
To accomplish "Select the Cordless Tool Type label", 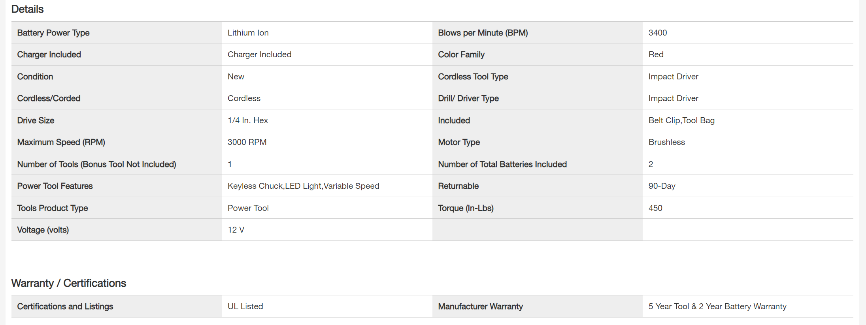I will 473,77.
